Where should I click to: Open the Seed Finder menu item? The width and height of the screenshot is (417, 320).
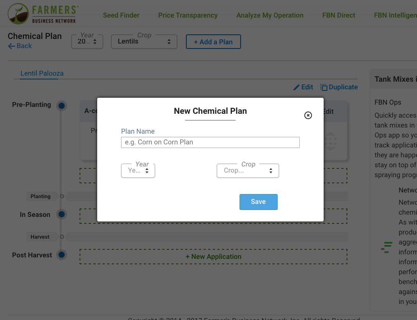click(x=121, y=15)
